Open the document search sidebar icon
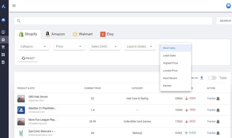This screenshot has width=232, height=138. 3,62
